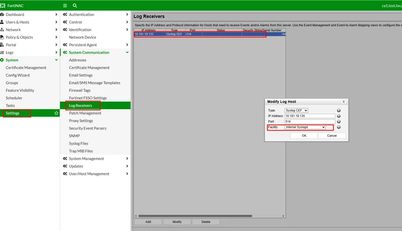Image resolution: width=402 pixels, height=231 pixels.
Task: Open the Facility dropdown showing Internal Syslogd
Action: (x=305, y=128)
